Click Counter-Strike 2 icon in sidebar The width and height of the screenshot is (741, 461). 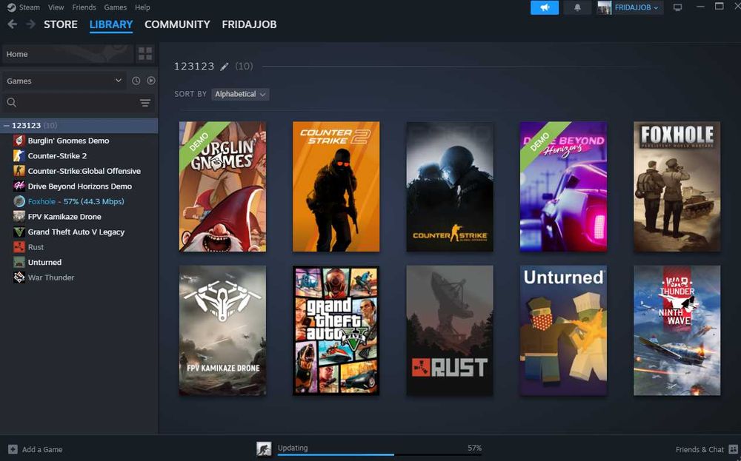(19, 155)
